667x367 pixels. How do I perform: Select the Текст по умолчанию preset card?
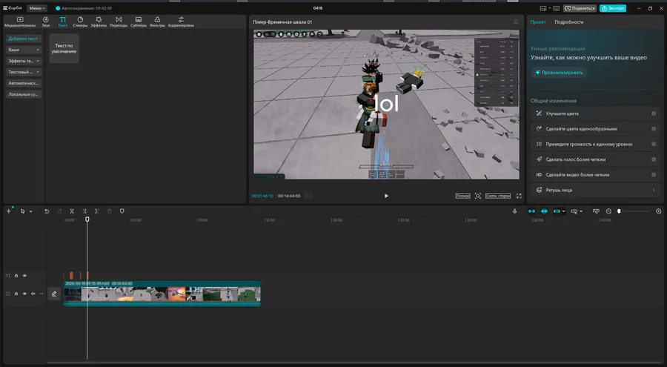(x=64, y=48)
